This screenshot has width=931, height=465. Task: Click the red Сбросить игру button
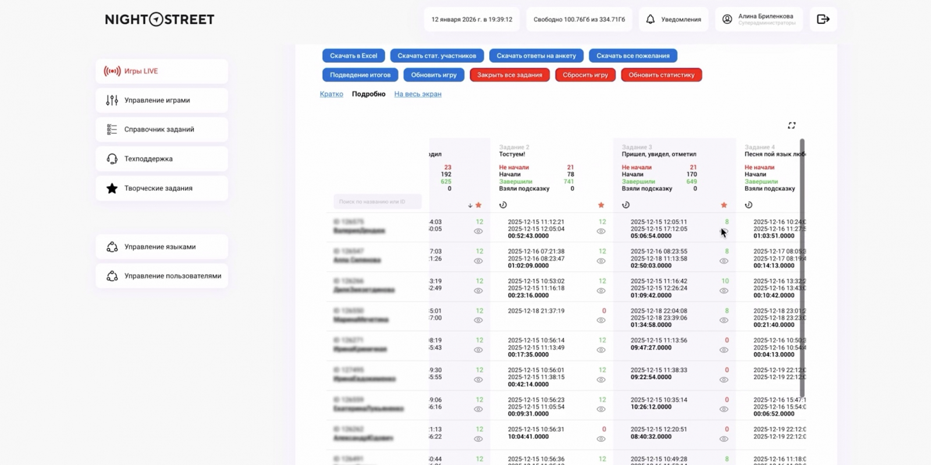(x=585, y=75)
